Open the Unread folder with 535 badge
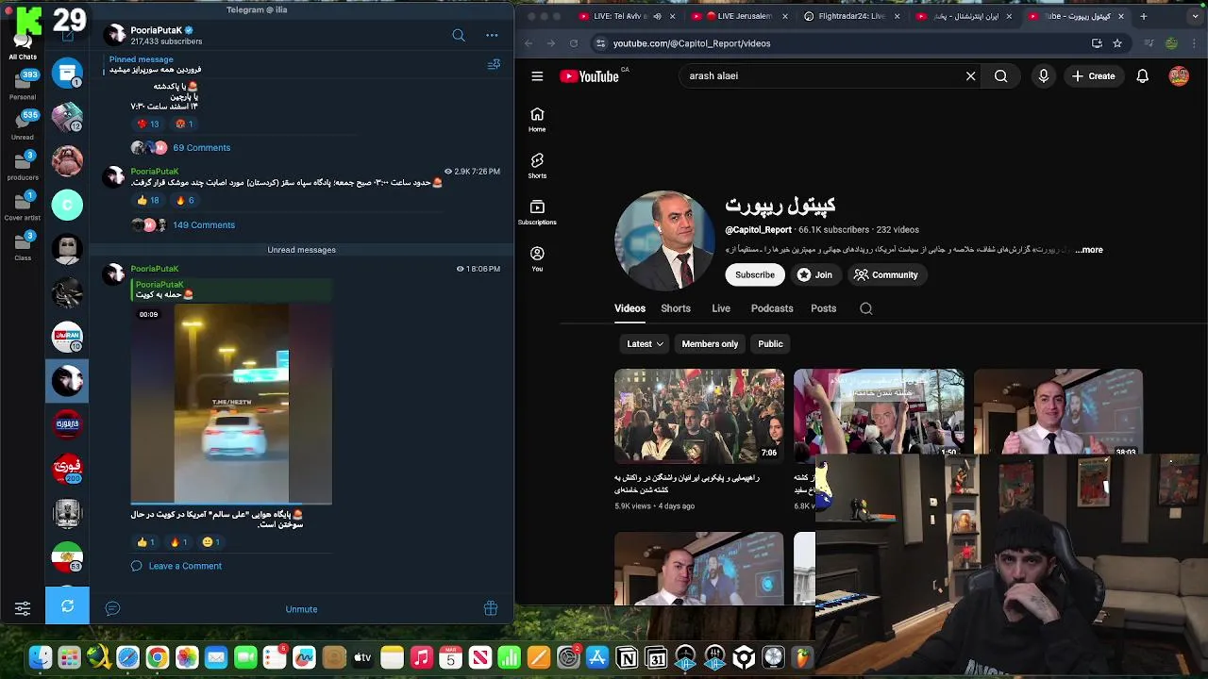 pyautogui.click(x=23, y=124)
